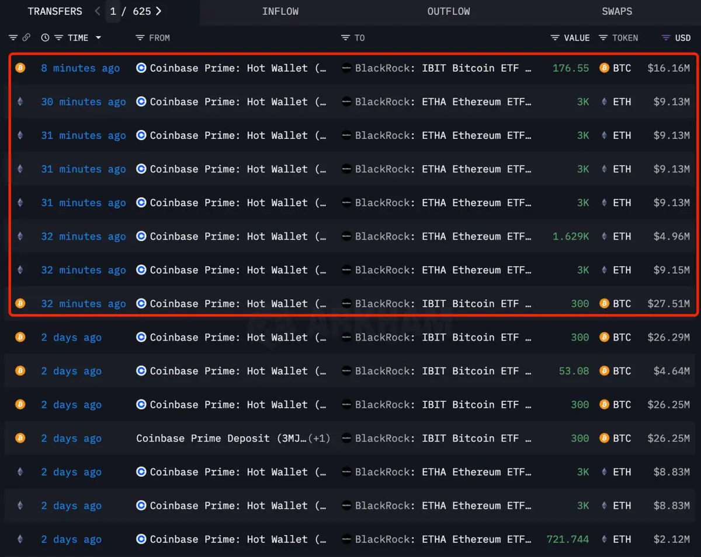The width and height of the screenshot is (701, 557).
Task: Click the 721.744 value cell
Action: point(568,540)
